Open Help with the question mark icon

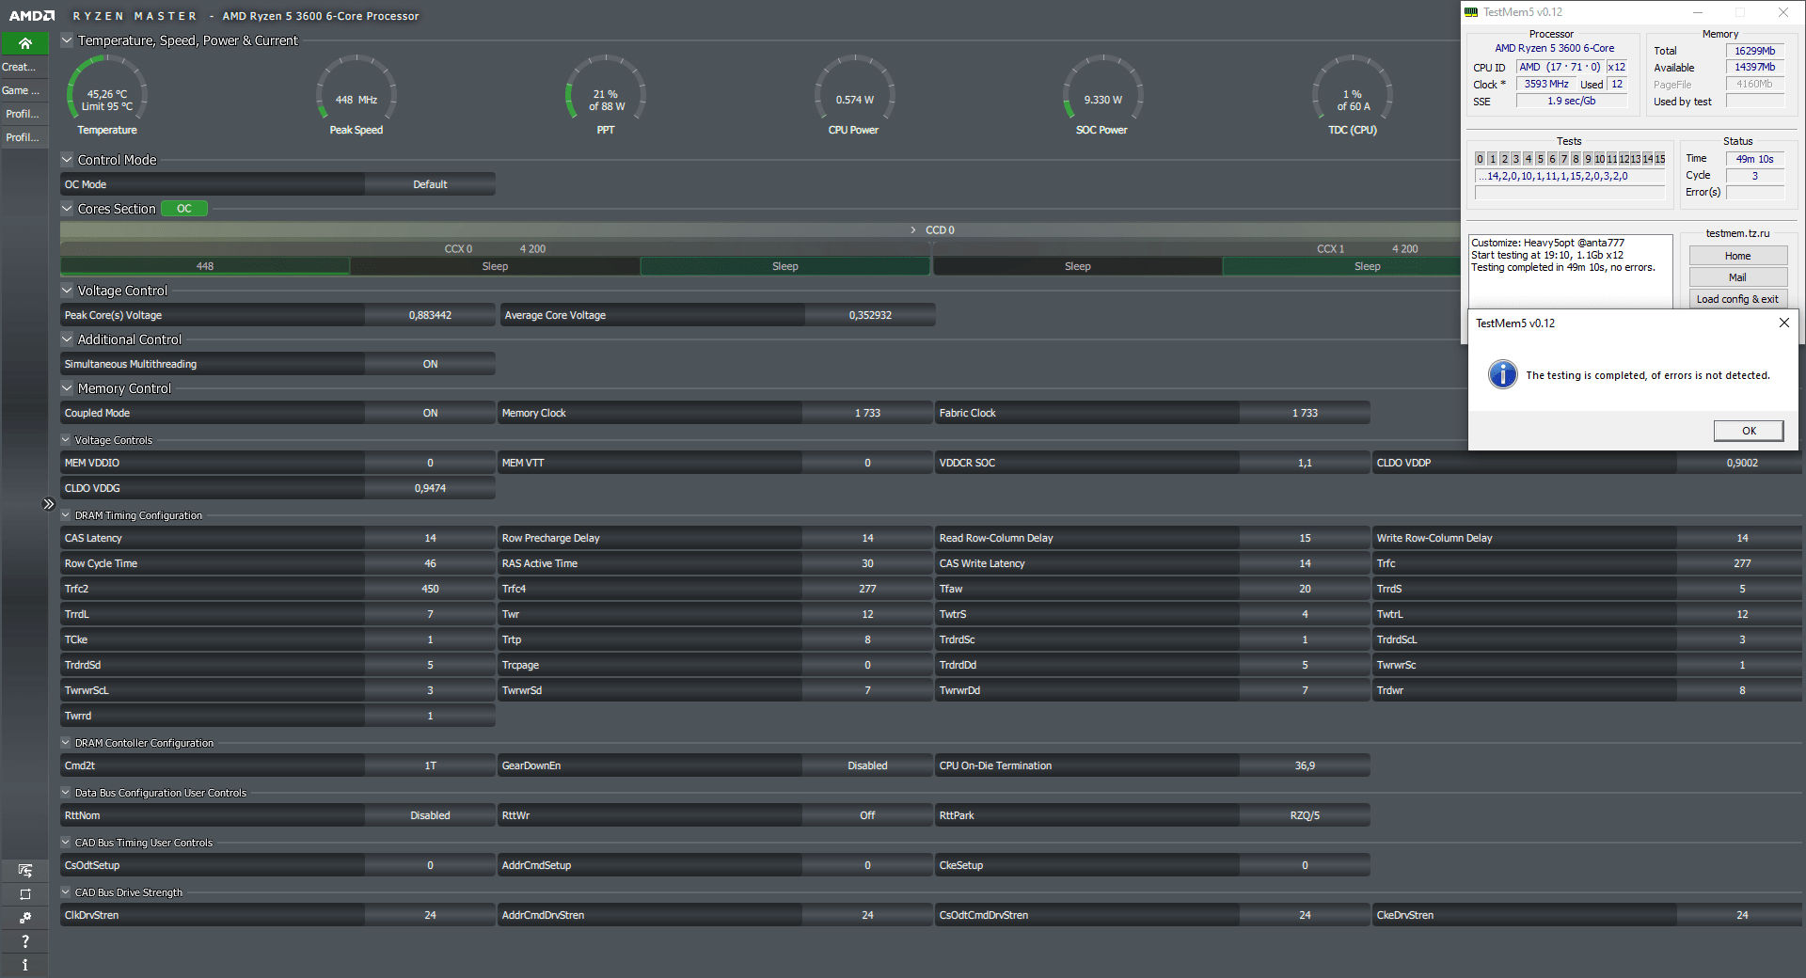click(x=24, y=941)
